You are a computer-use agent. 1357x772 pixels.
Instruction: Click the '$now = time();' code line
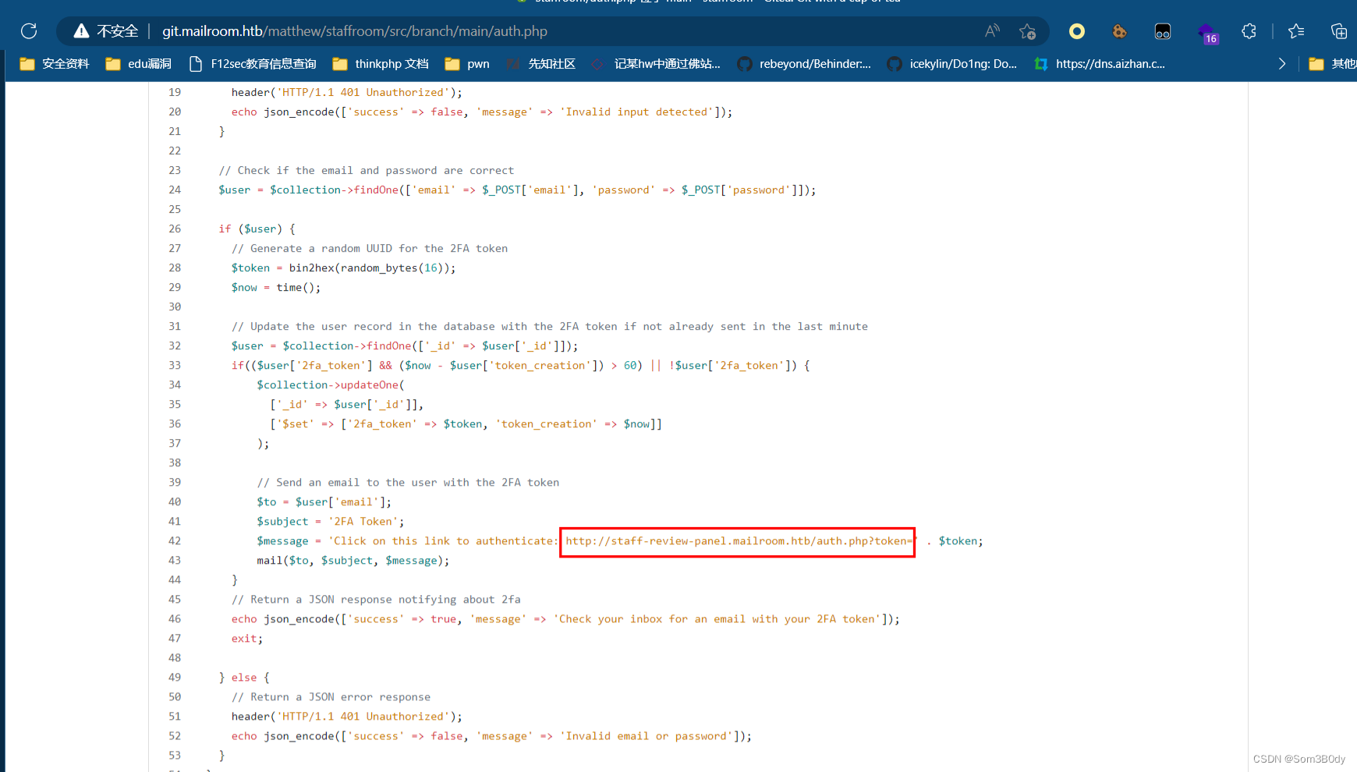tap(276, 288)
